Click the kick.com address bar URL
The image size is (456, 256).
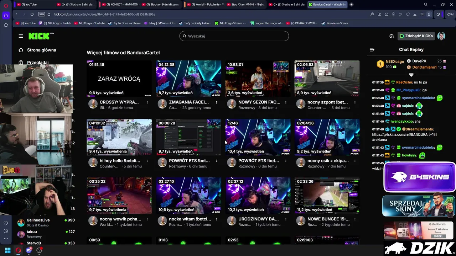[x=105, y=14]
